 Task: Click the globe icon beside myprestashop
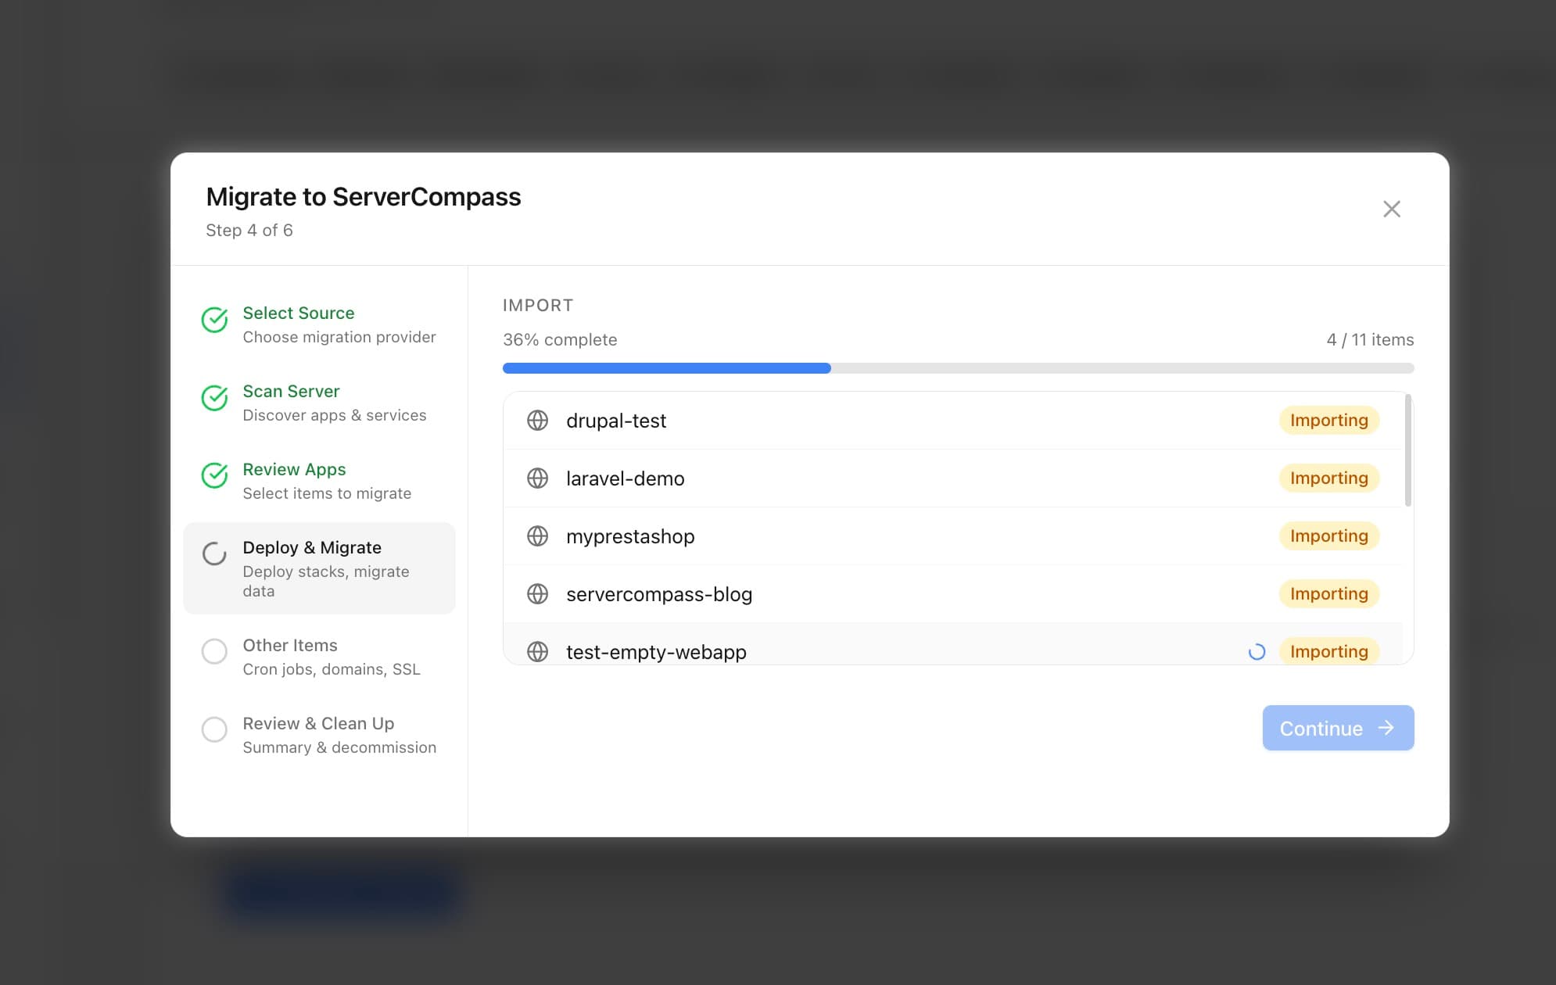537,536
